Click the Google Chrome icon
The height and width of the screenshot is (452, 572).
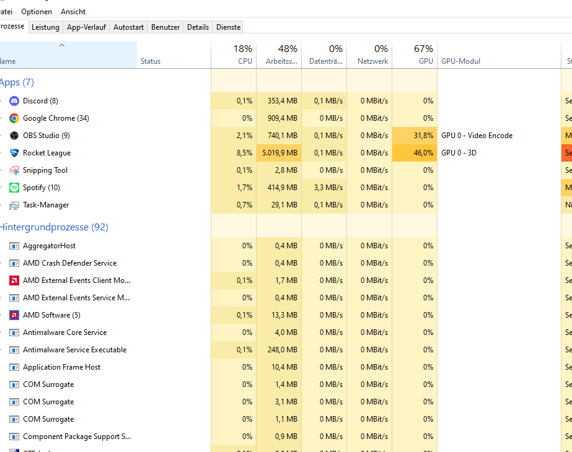[14, 118]
